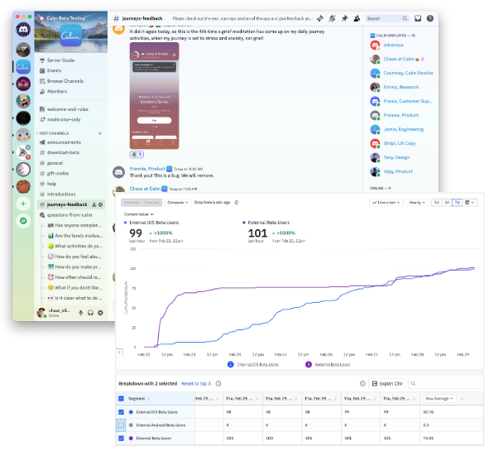Refresh chart data icon
Viewport: 494px width, 461px height.
[x=237, y=202]
